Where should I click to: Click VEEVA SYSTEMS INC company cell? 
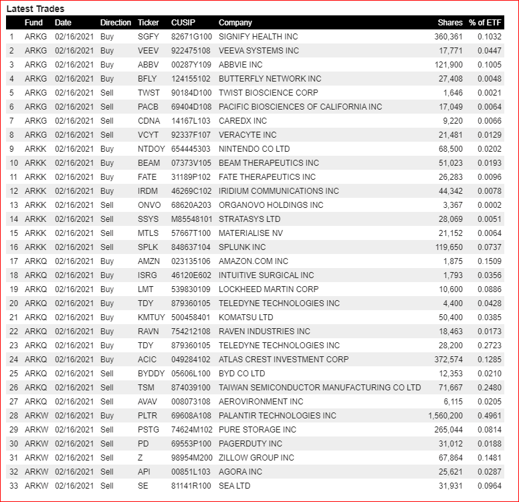(x=259, y=51)
